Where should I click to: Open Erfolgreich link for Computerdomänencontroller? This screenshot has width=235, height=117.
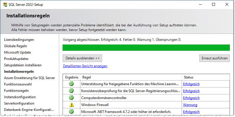(191, 98)
